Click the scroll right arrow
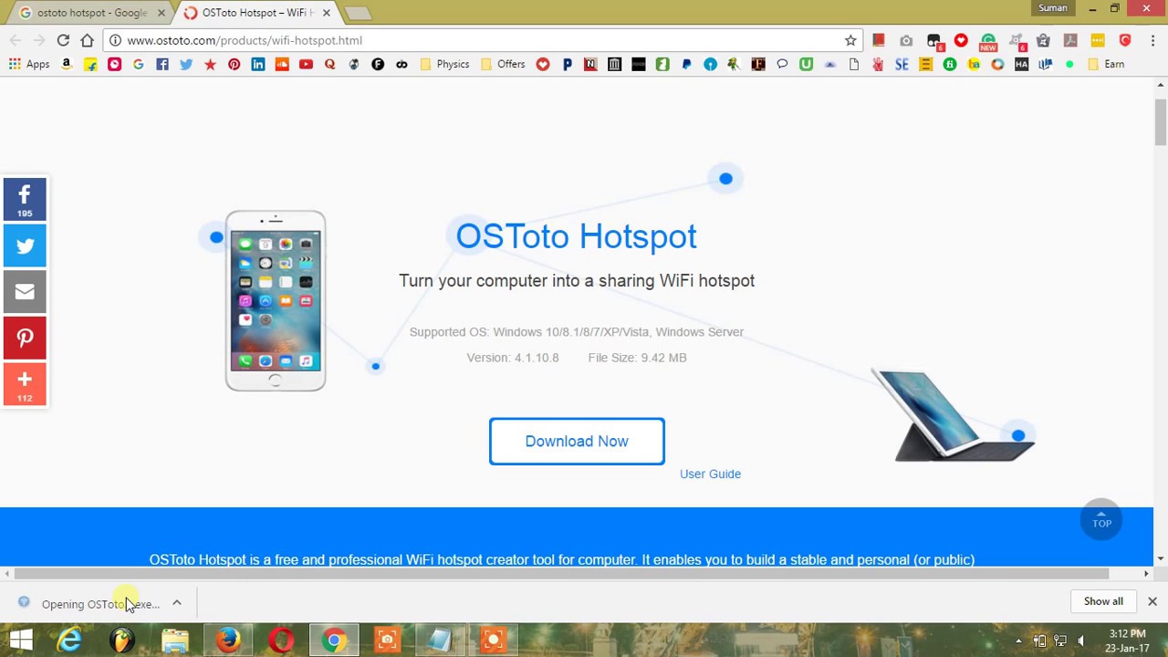Image resolution: width=1168 pixels, height=657 pixels. [1147, 574]
